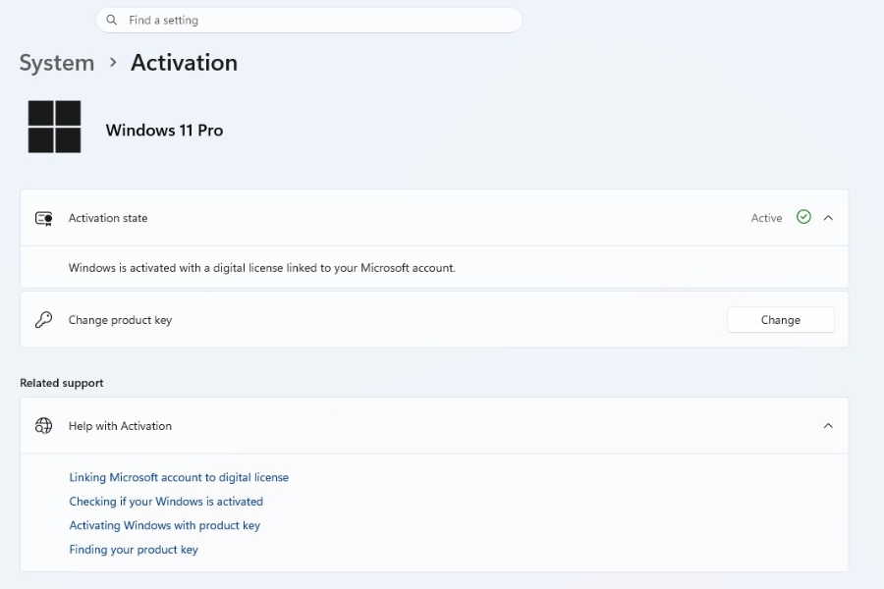Image resolution: width=884 pixels, height=589 pixels.
Task: Click the Help with Activation label
Action: click(120, 426)
